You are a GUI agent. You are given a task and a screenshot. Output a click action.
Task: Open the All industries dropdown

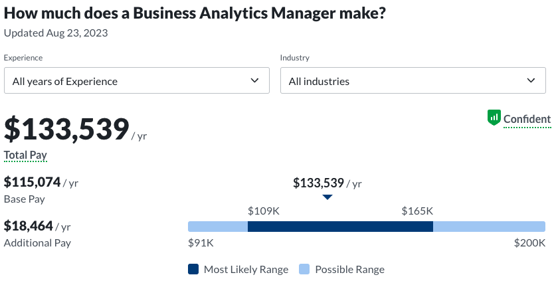413,81
